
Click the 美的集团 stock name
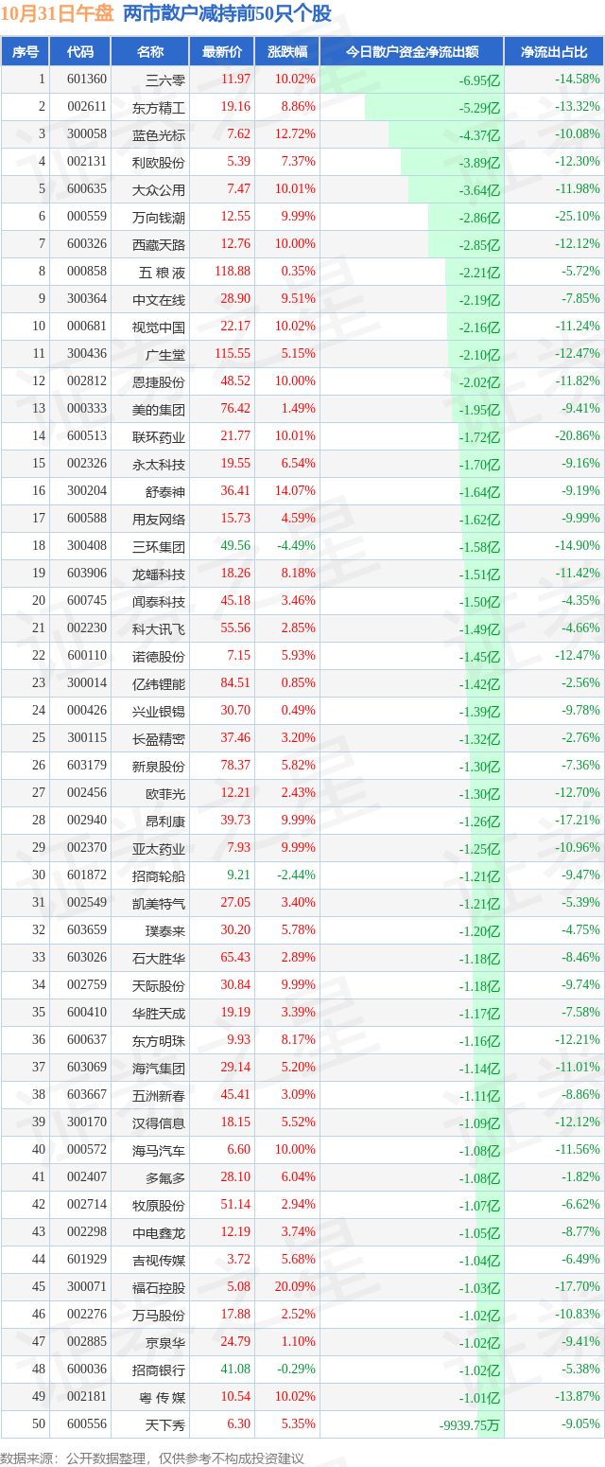point(159,409)
